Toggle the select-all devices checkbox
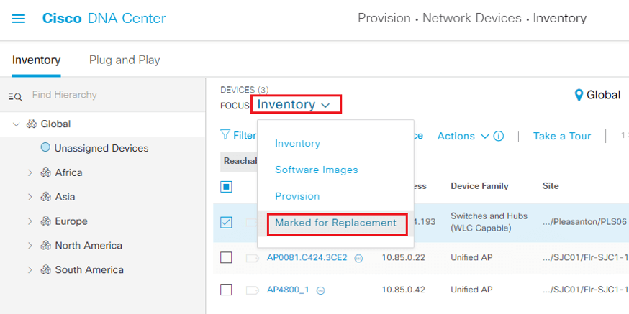Image resolution: width=629 pixels, height=314 pixels. (226, 187)
